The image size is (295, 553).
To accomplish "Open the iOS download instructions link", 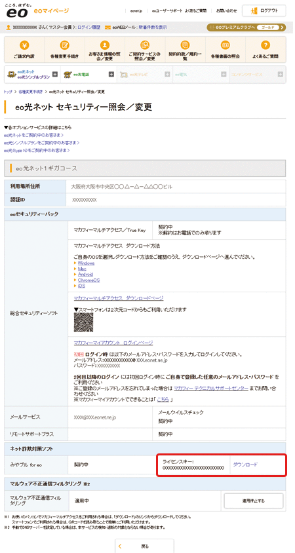I will click(81, 286).
